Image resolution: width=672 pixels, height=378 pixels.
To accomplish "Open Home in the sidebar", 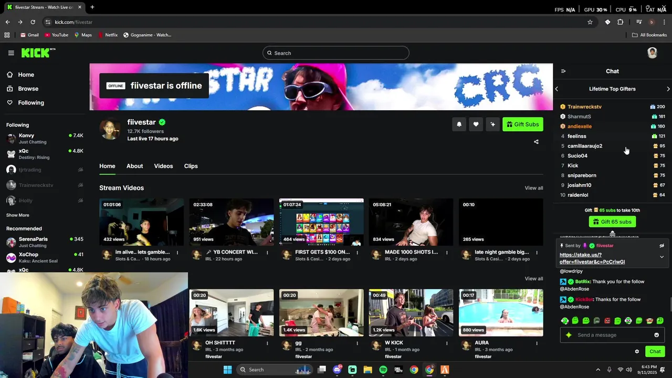I will [26, 75].
